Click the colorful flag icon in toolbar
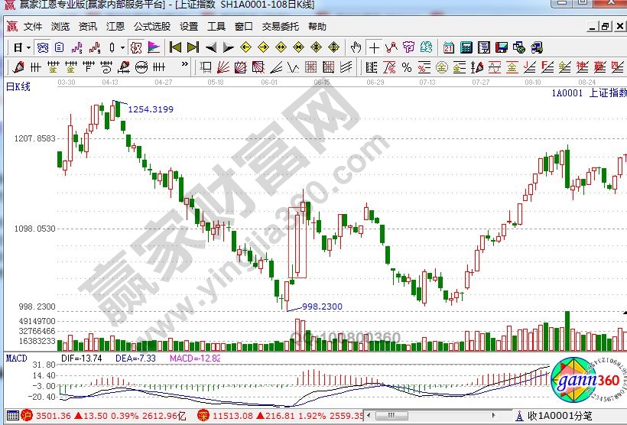This screenshot has height=425, width=627. [x=153, y=47]
